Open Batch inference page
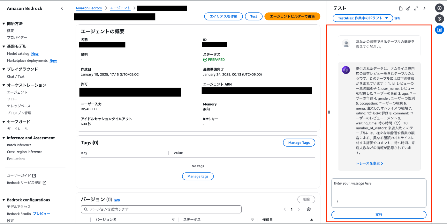447x224 pixels. (19, 145)
